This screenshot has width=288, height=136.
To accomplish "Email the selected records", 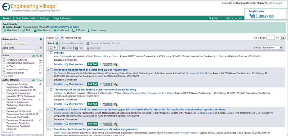I will (x=67, y=48).
